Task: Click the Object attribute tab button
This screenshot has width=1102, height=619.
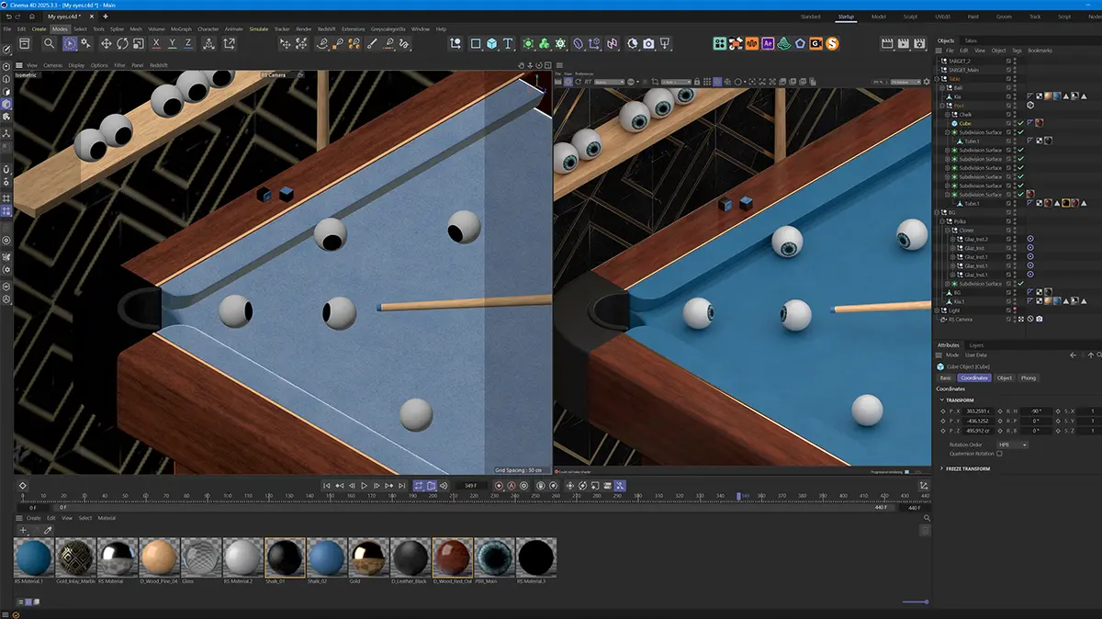Action: (x=1005, y=377)
